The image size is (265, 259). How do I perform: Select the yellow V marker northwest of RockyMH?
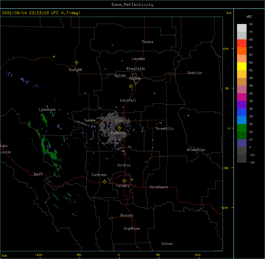54,57
